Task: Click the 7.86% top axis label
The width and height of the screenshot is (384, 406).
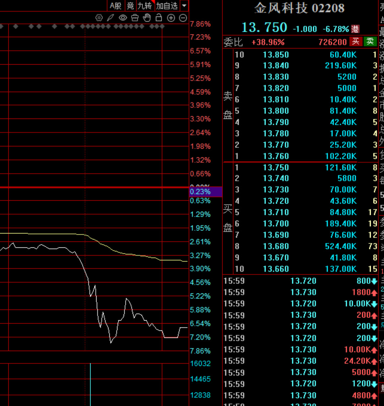Action: coord(200,24)
